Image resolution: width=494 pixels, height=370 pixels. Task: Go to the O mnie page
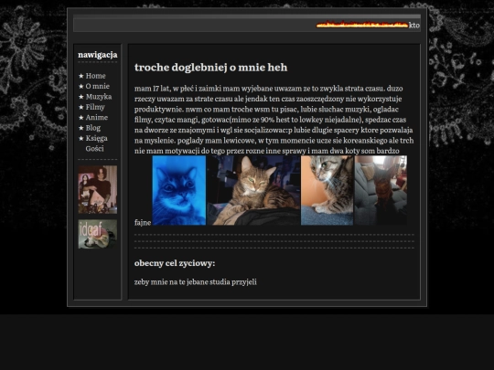click(x=97, y=86)
